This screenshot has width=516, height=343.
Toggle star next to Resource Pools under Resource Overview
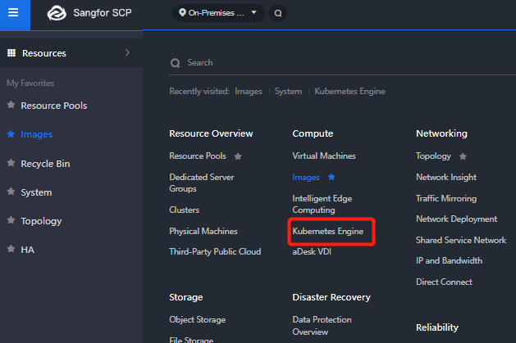coord(238,156)
